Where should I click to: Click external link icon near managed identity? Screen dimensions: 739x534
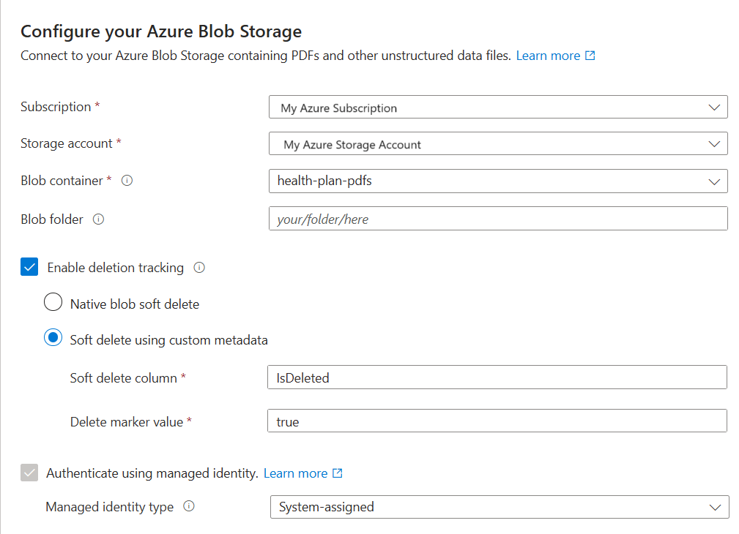pyautogui.click(x=338, y=473)
